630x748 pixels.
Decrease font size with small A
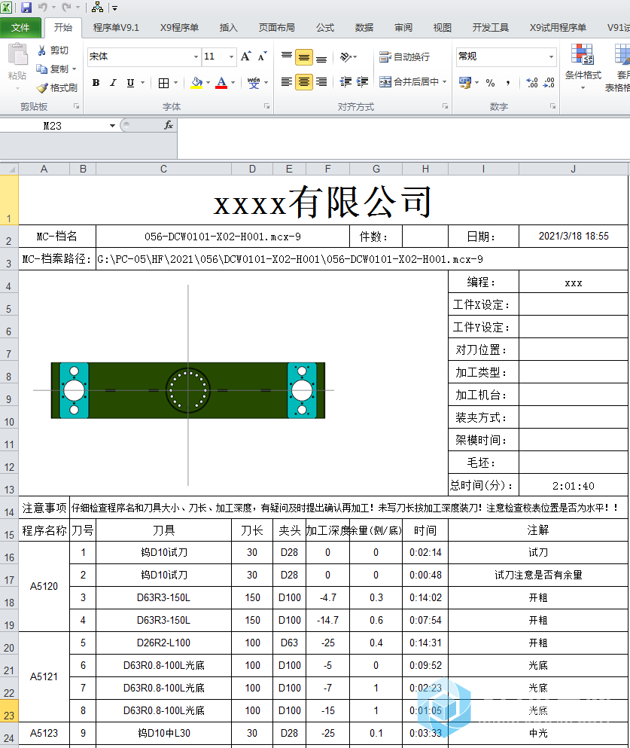262,56
